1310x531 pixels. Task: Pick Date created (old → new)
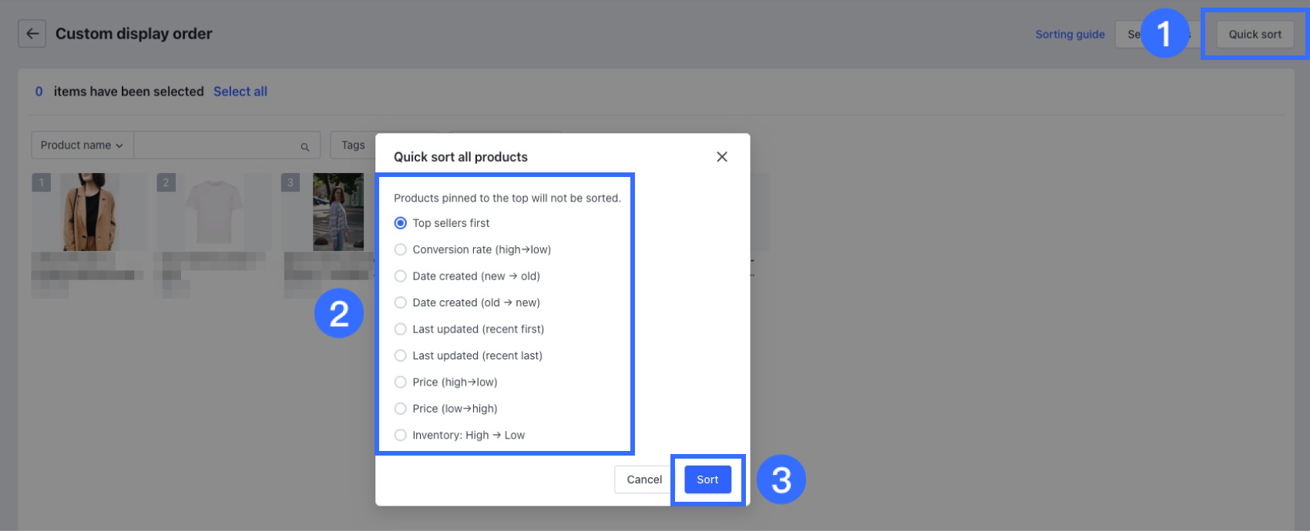click(x=401, y=302)
